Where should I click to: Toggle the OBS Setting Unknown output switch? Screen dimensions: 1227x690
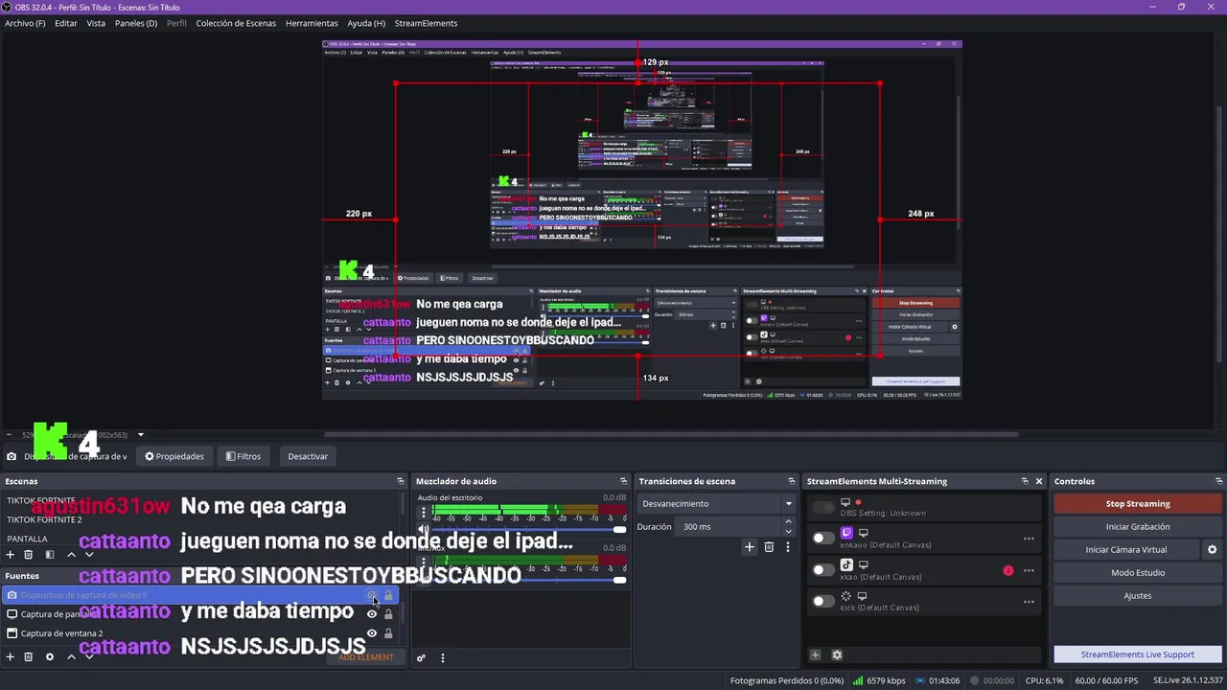point(823,507)
